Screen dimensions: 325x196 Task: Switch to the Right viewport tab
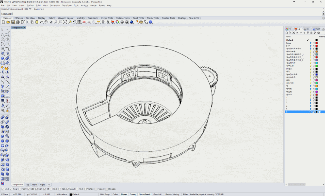tap(42, 185)
